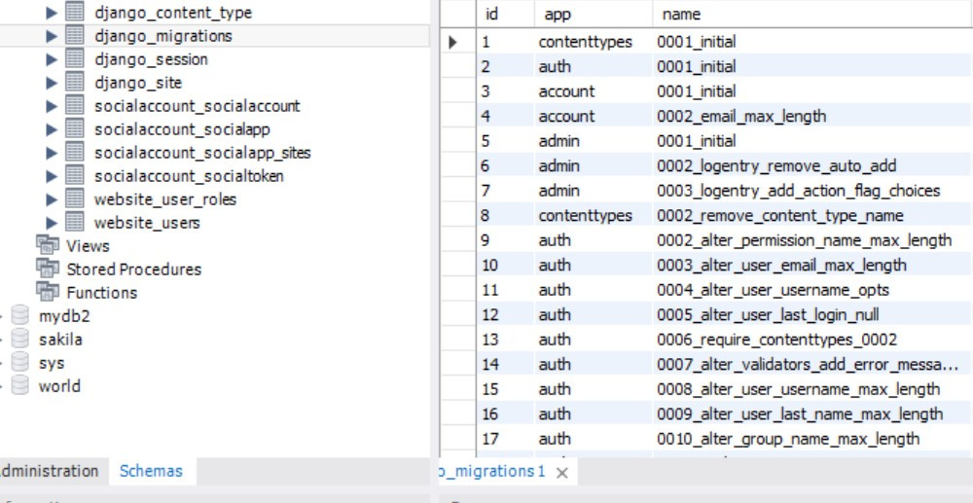Click the 0002_email_max_length name cell

pyautogui.click(x=812, y=116)
